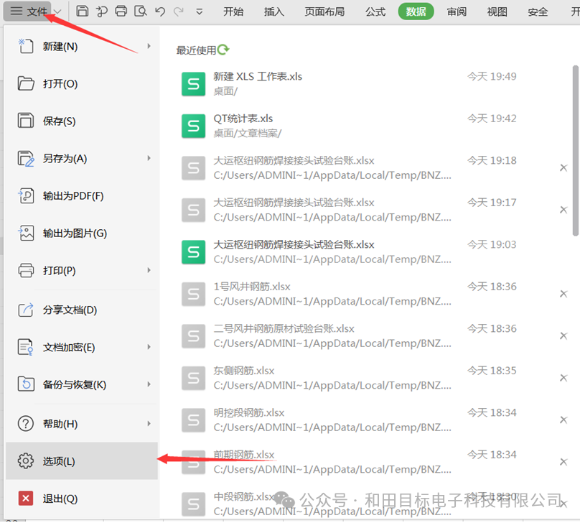The width and height of the screenshot is (580, 523).
Task: Remove 前期钢筋.xlsx from recent list
Action: tap(563, 462)
